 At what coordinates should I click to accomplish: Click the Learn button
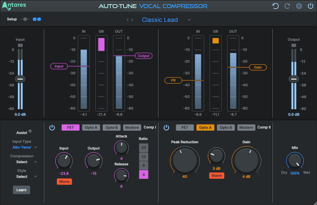(21, 190)
